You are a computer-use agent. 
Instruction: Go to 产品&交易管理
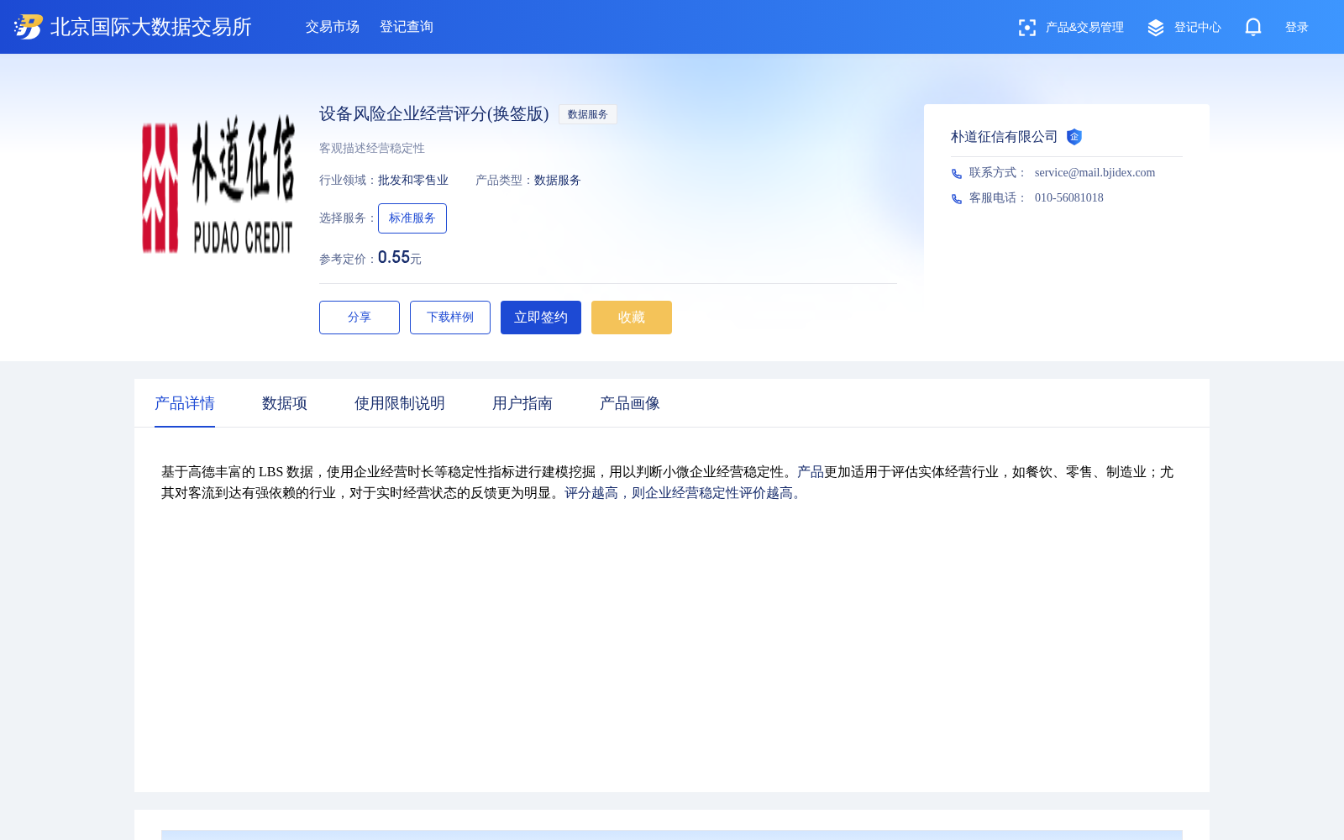coord(1084,28)
